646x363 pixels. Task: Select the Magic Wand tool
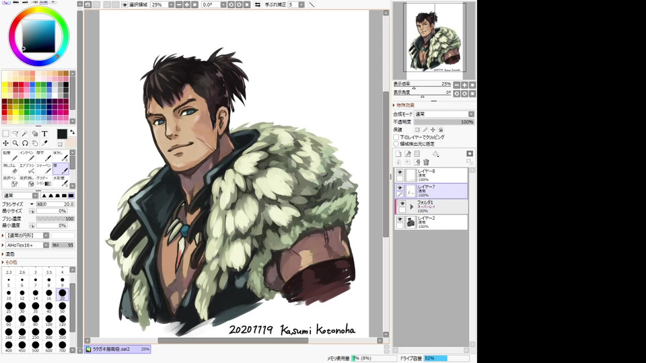click(25, 134)
